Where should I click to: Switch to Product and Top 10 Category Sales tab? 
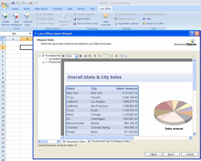(x=109, y=141)
